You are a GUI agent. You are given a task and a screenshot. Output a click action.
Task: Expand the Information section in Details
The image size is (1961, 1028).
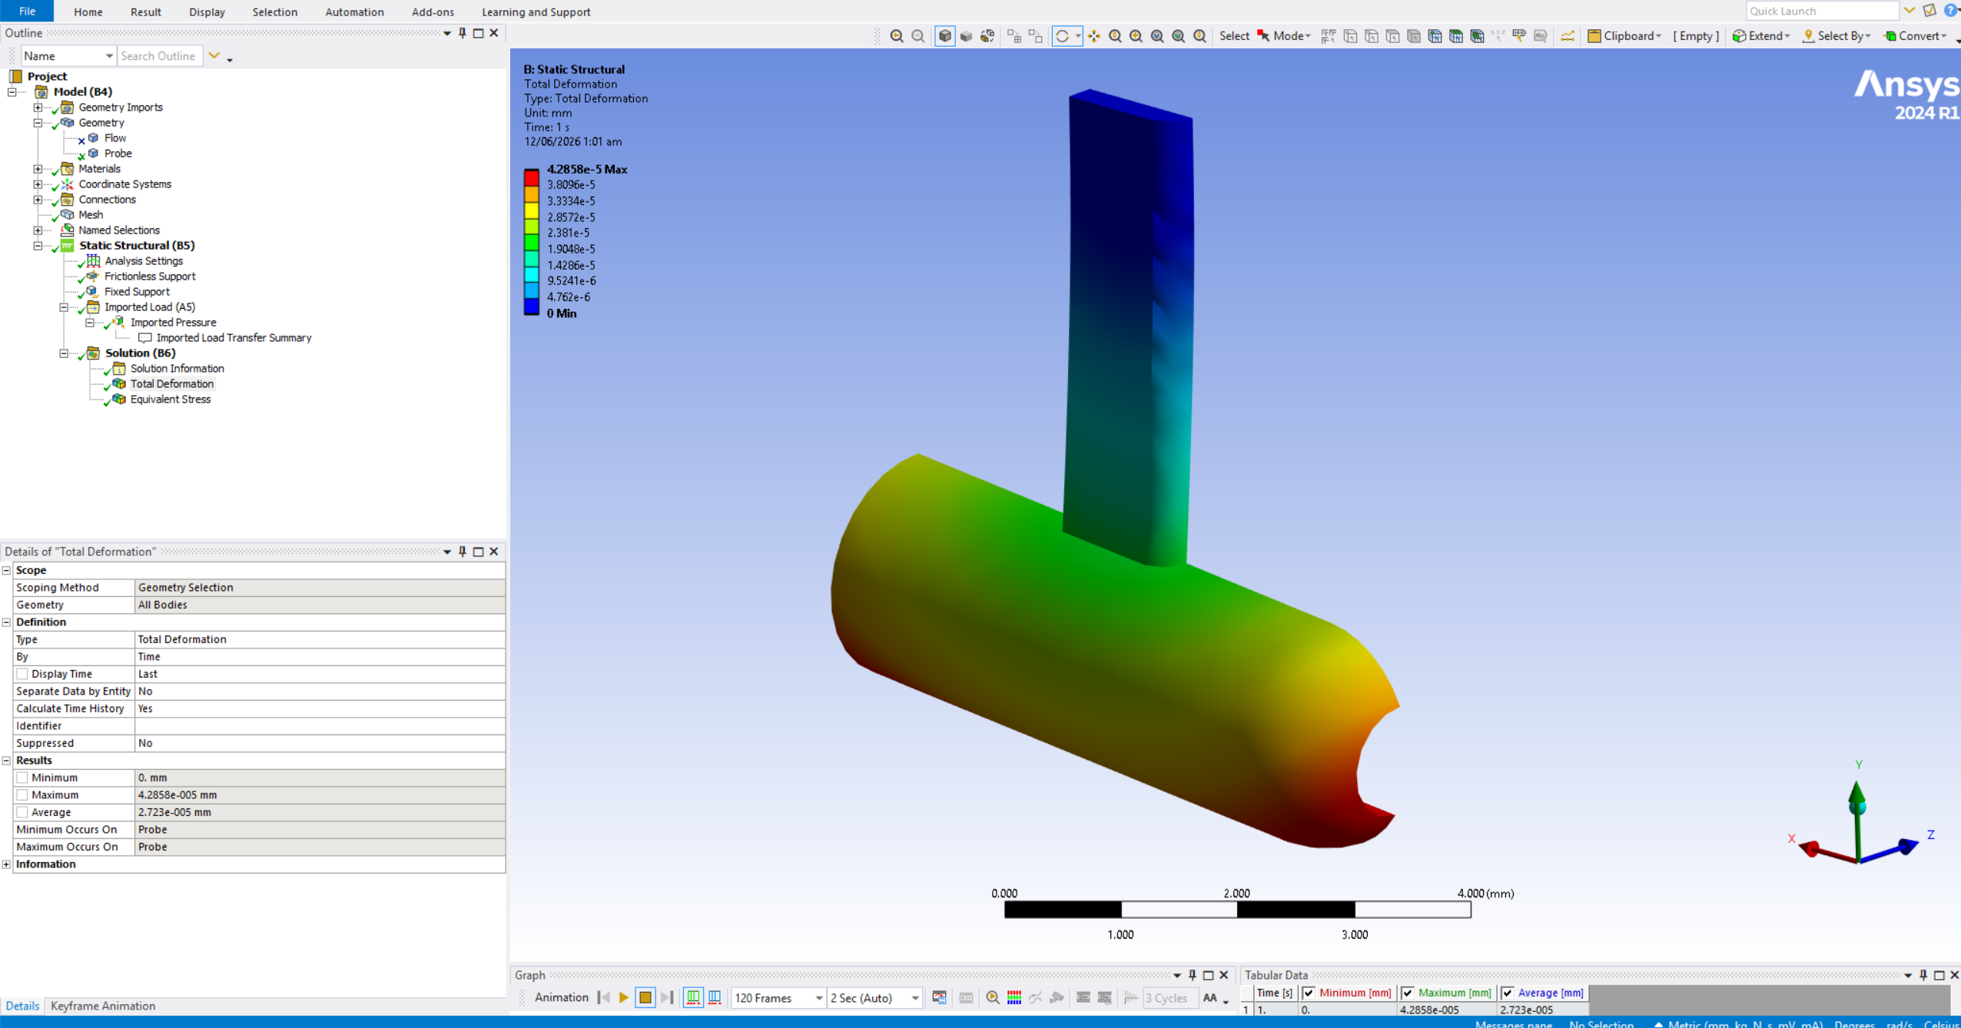click(6, 864)
